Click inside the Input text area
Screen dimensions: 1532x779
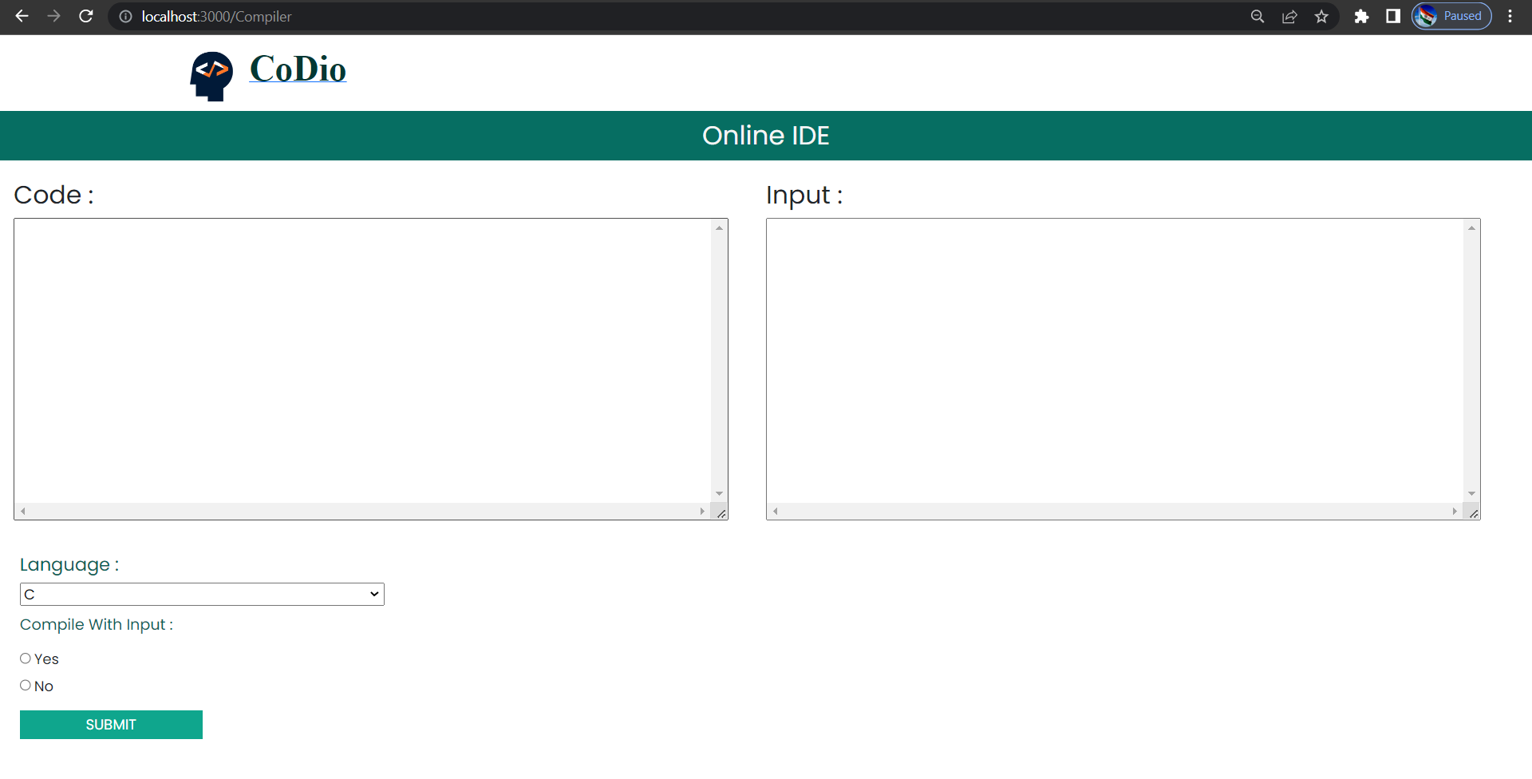click(x=1115, y=360)
